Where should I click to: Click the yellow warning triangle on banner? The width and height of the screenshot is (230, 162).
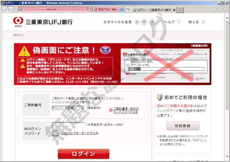24,51
